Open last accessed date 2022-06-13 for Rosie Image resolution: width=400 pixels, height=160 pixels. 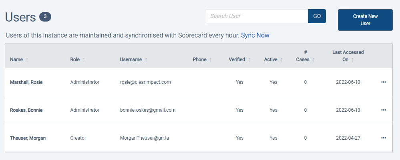[348, 82]
